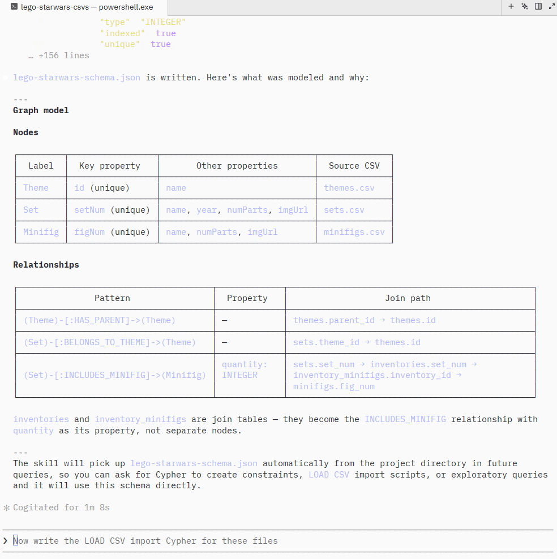Click the 'Source CSV' column header

tap(354, 166)
